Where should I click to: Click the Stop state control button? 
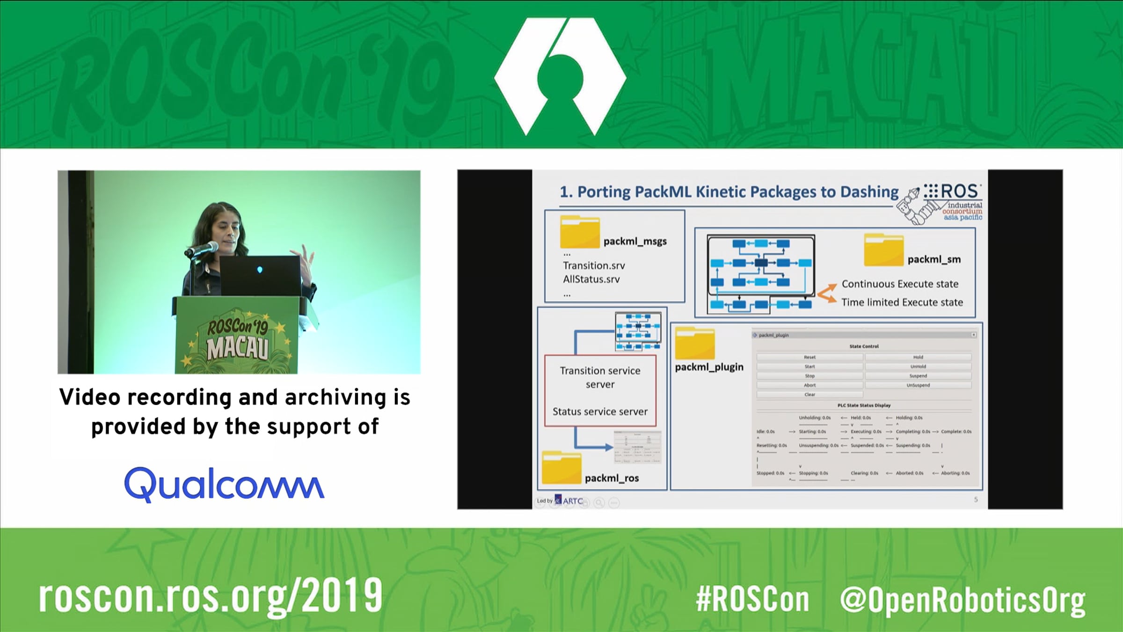tap(809, 376)
